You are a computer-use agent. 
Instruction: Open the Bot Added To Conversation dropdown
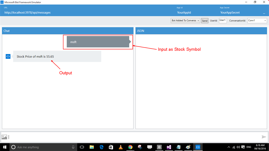(185, 20)
